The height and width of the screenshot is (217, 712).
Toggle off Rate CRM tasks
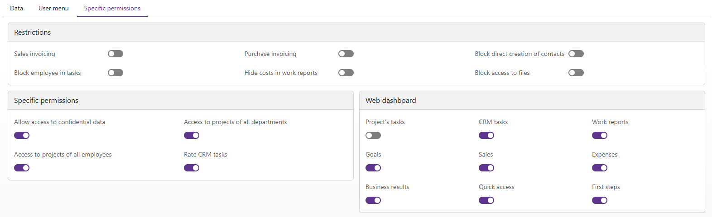click(x=192, y=168)
